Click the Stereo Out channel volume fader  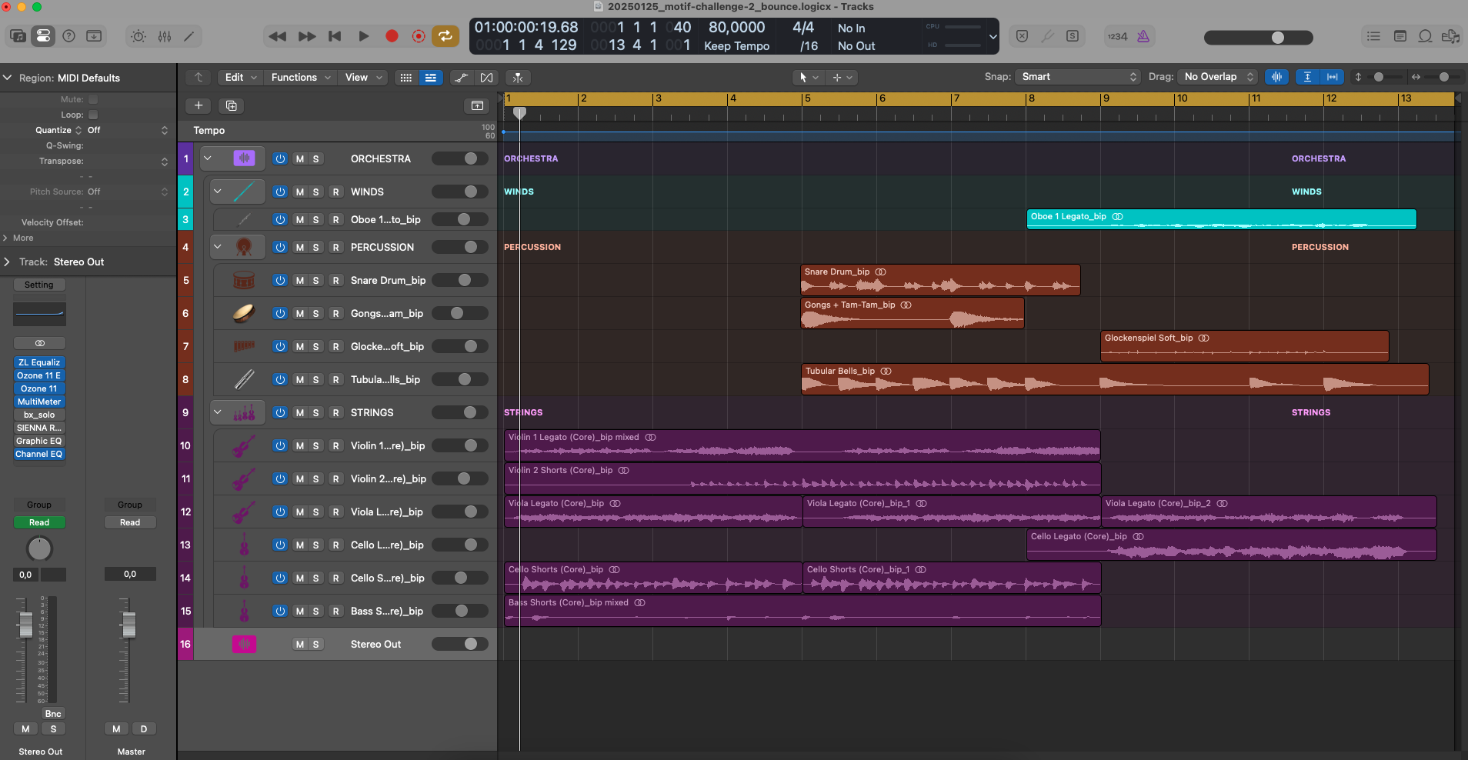[x=26, y=625]
